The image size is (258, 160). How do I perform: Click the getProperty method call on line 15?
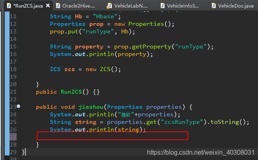[151, 47]
